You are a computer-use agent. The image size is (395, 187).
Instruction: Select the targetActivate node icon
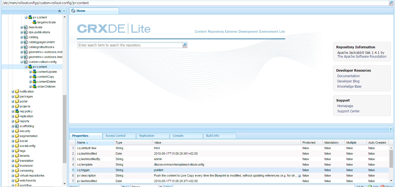click(34, 22)
